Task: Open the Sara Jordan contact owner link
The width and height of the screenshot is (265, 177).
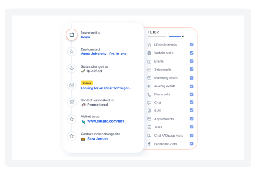Action: coord(97,139)
